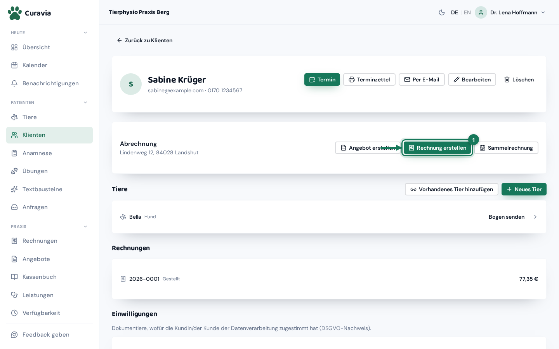The image size is (559, 349).
Task: Open Kalender from the sidebar
Action: coord(49,65)
